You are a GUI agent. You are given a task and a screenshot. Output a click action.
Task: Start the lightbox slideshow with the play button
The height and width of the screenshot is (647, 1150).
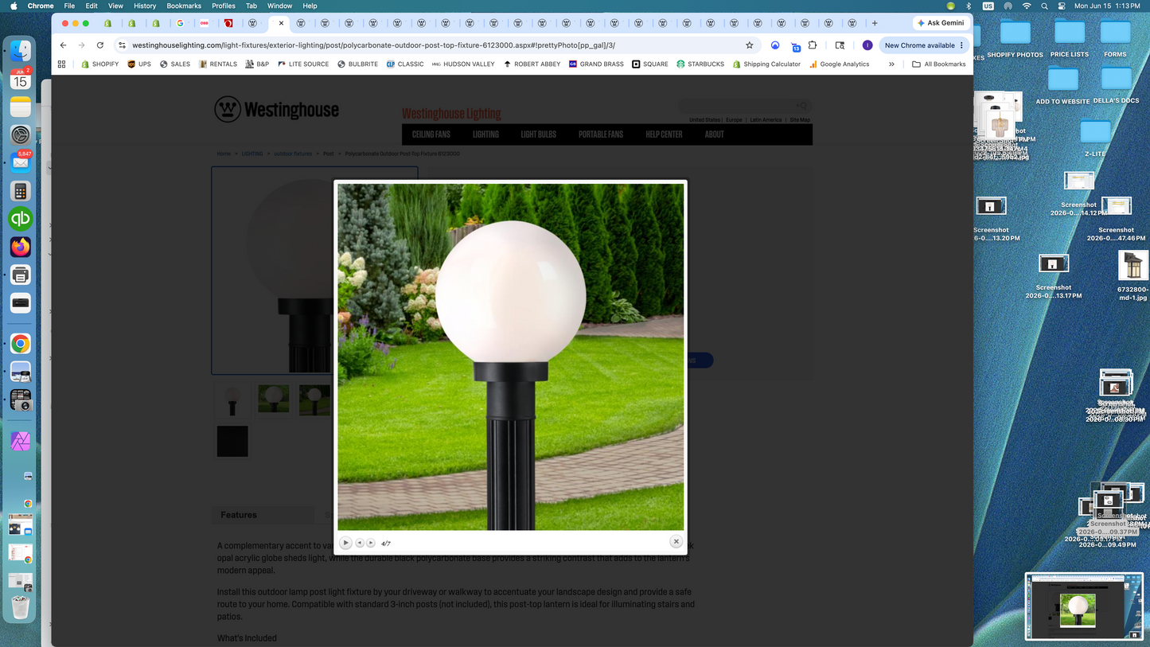click(x=345, y=543)
